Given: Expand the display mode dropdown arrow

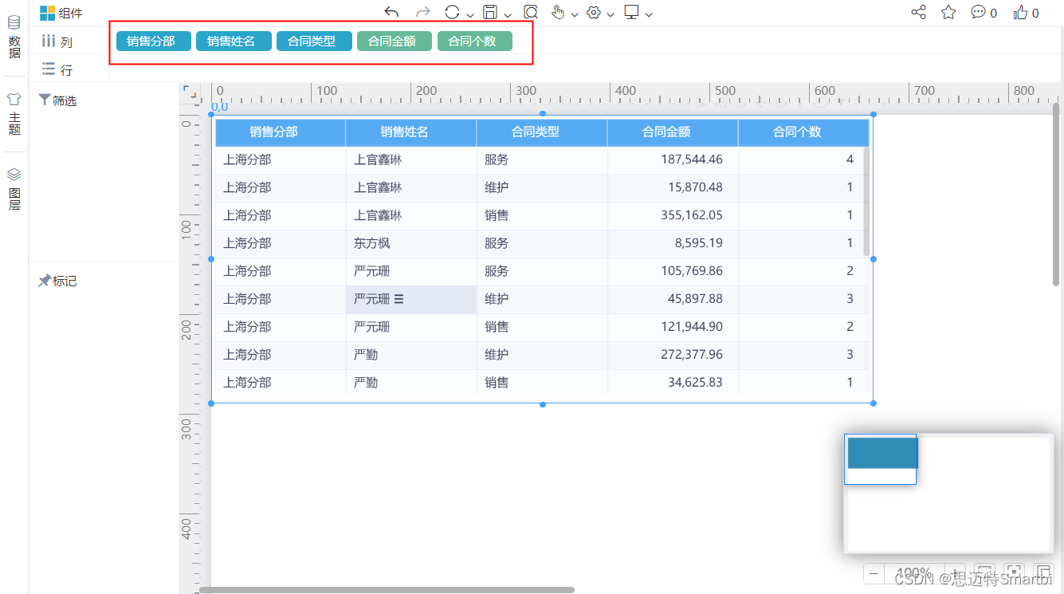Looking at the screenshot, I should pyautogui.click(x=649, y=14).
